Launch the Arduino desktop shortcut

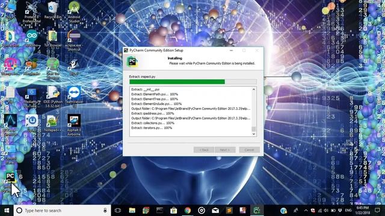pos(32,38)
